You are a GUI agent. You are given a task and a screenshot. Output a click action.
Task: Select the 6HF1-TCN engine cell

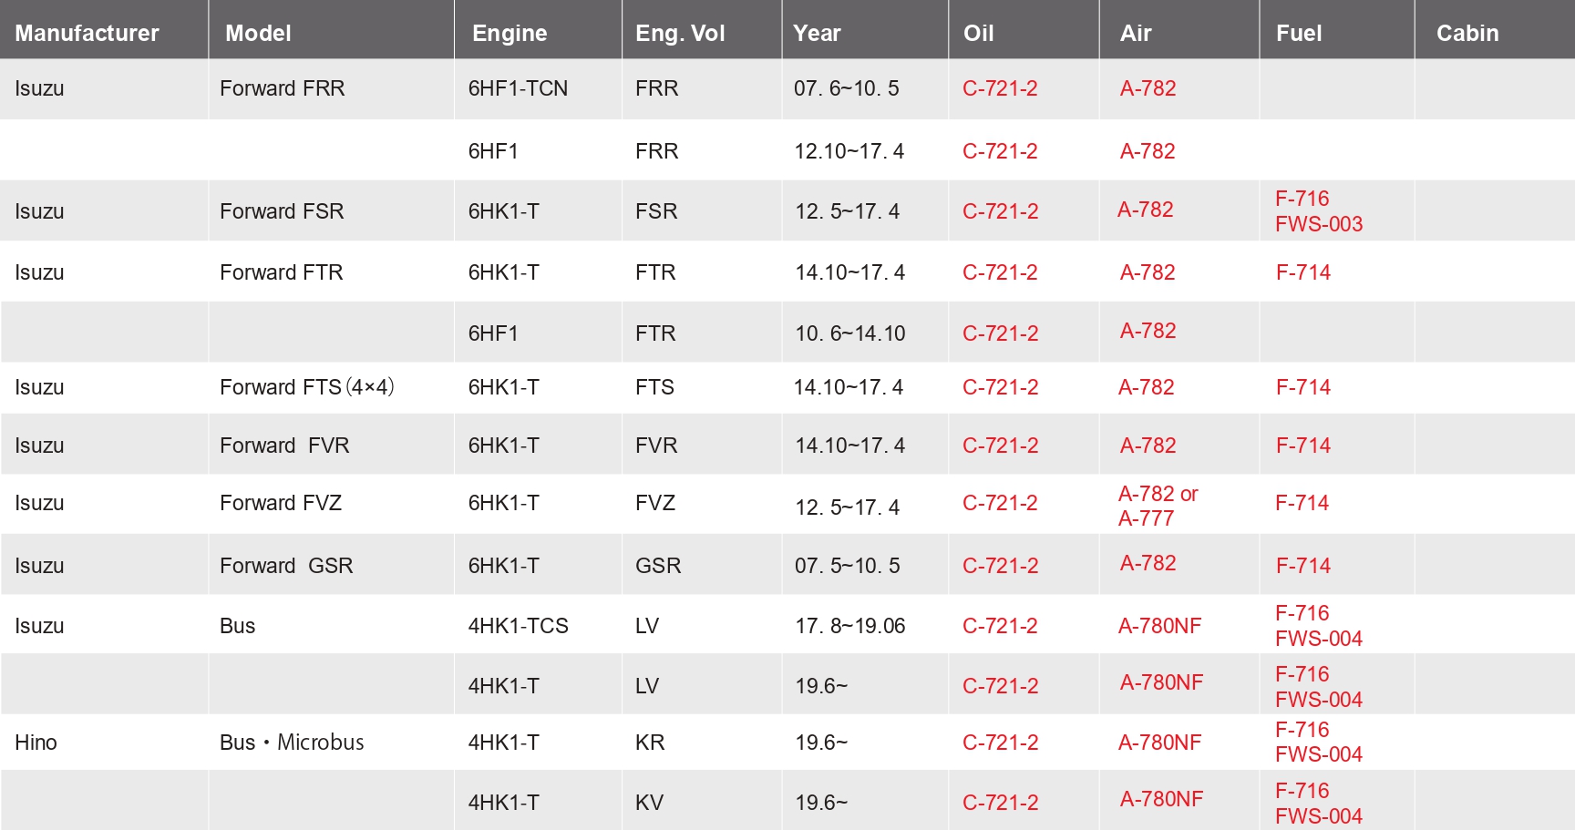pos(518,88)
